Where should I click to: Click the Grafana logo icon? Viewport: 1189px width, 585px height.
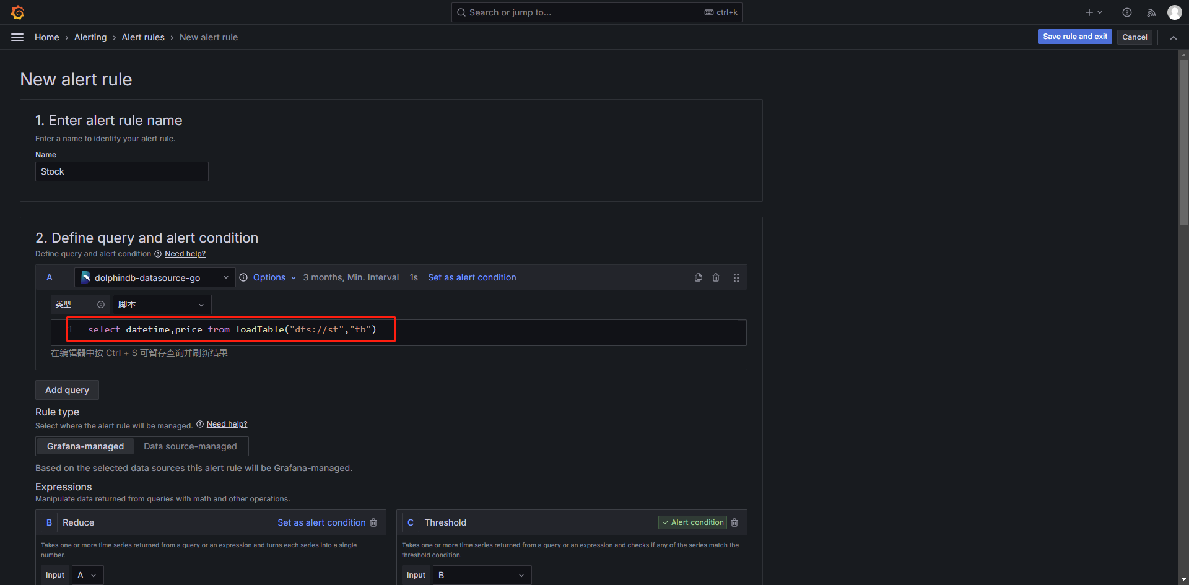tap(17, 12)
